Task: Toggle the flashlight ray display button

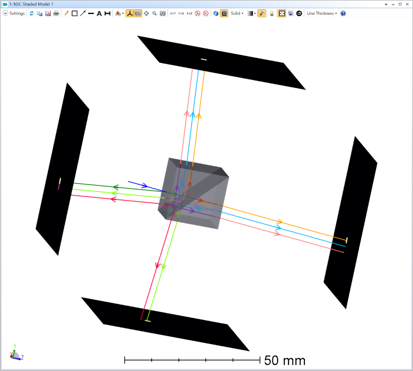Action: [262, 13]
